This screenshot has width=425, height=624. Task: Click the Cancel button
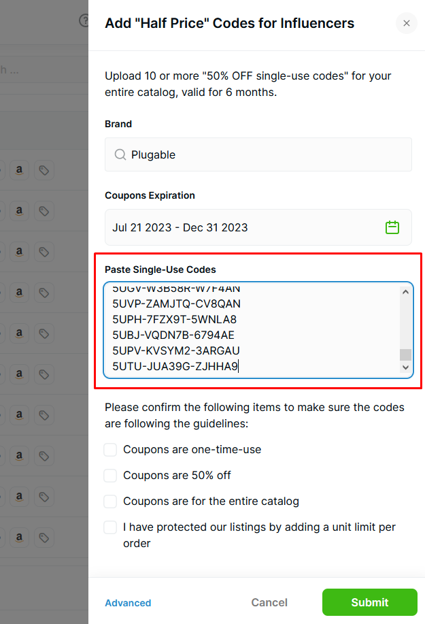269,602
